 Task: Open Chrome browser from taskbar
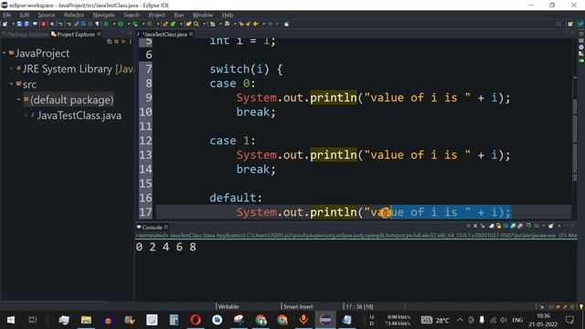pos(282,320)
